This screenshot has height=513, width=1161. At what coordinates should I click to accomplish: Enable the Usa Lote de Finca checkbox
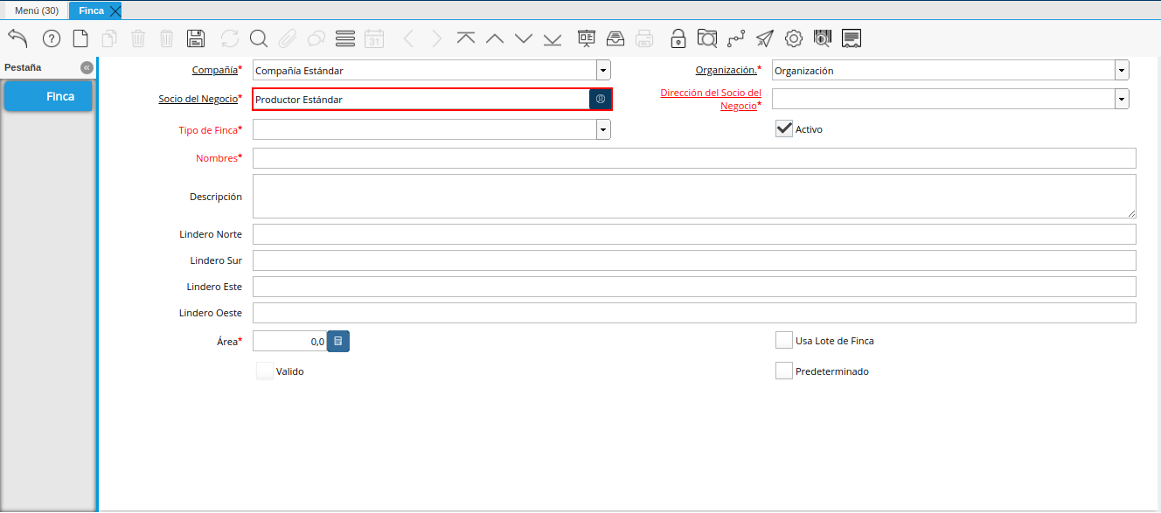[784, 340]
